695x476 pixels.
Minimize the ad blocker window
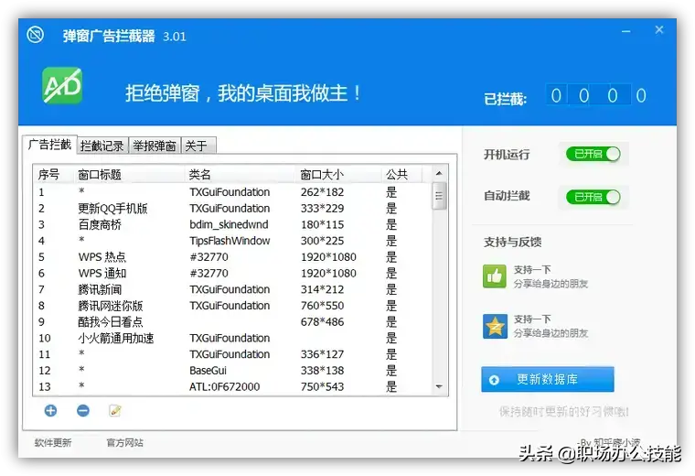(x=625, y=31)
